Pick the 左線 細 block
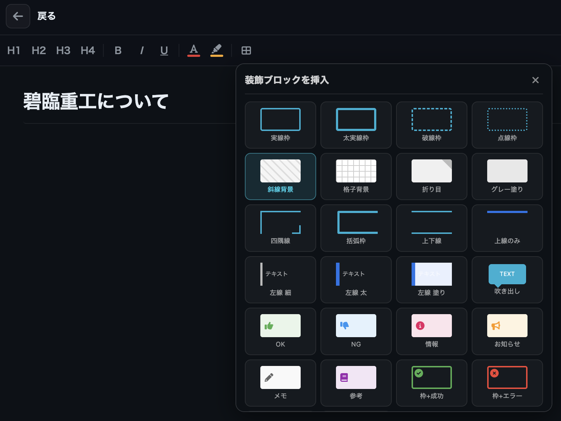Image resolution: width=561 pixels, height=421 pixels. (280, 280)
